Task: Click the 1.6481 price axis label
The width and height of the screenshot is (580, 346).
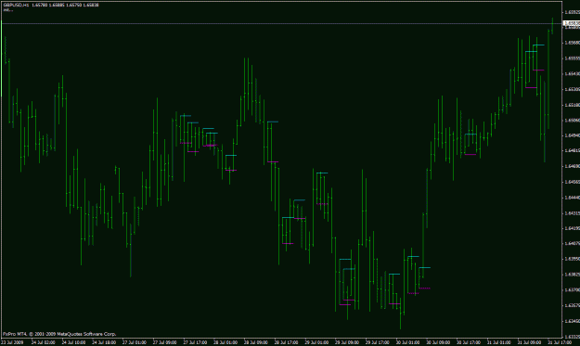Action: click(x=573, y=151)
